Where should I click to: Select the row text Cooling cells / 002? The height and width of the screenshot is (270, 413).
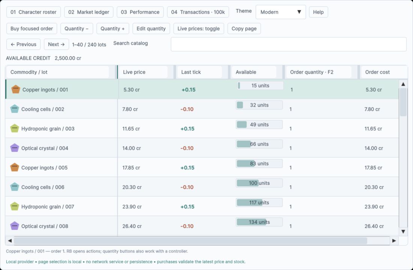[x=43, y=109]
